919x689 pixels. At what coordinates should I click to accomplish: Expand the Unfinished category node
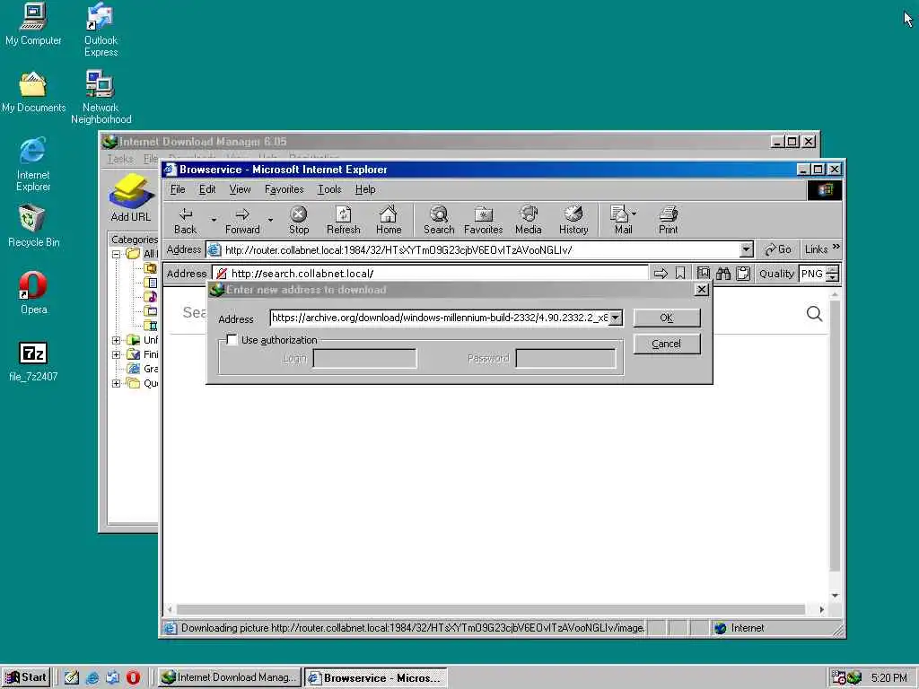(116, 340)
